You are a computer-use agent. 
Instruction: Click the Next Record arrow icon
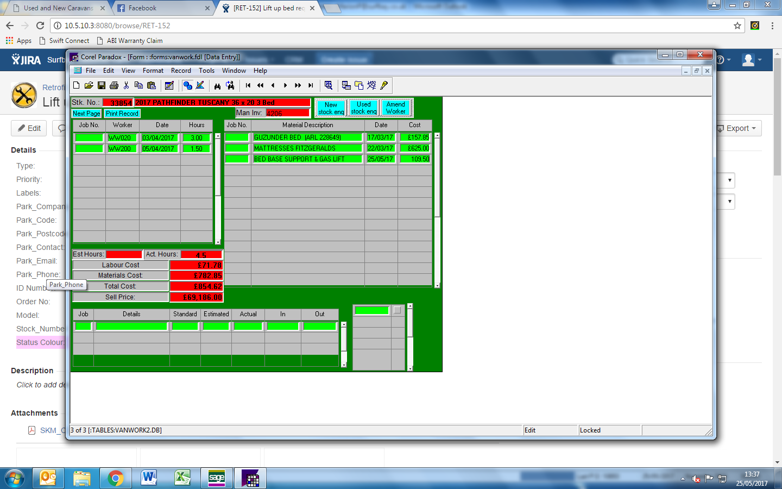286,85
